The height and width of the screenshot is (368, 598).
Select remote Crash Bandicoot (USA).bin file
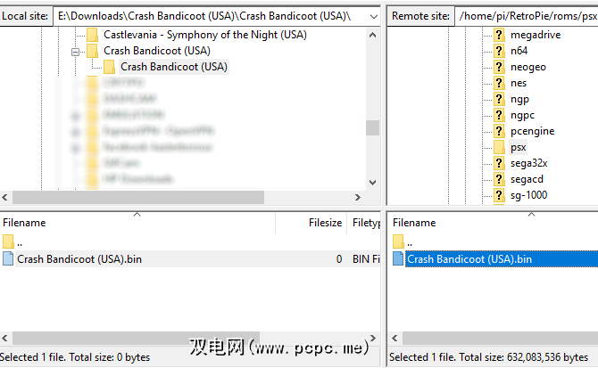(469, 259)
